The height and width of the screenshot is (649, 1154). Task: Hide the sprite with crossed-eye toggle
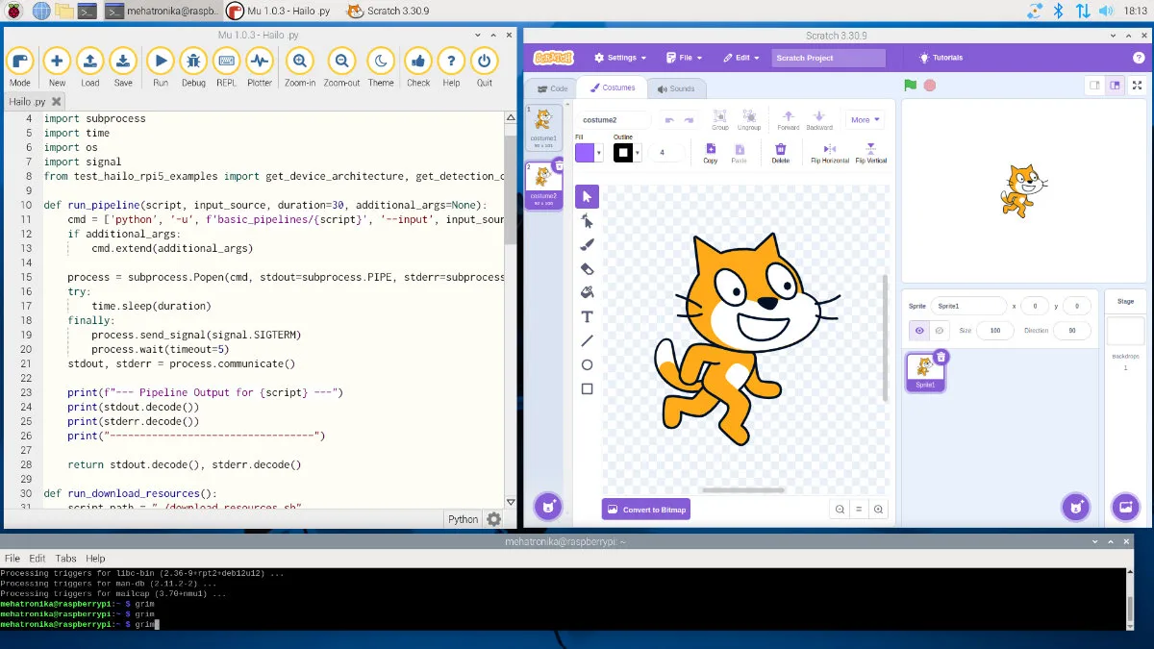point(940,331)
